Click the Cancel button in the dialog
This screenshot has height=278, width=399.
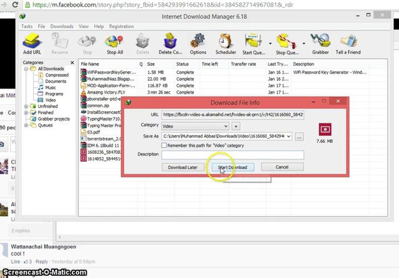click(282, 167)
